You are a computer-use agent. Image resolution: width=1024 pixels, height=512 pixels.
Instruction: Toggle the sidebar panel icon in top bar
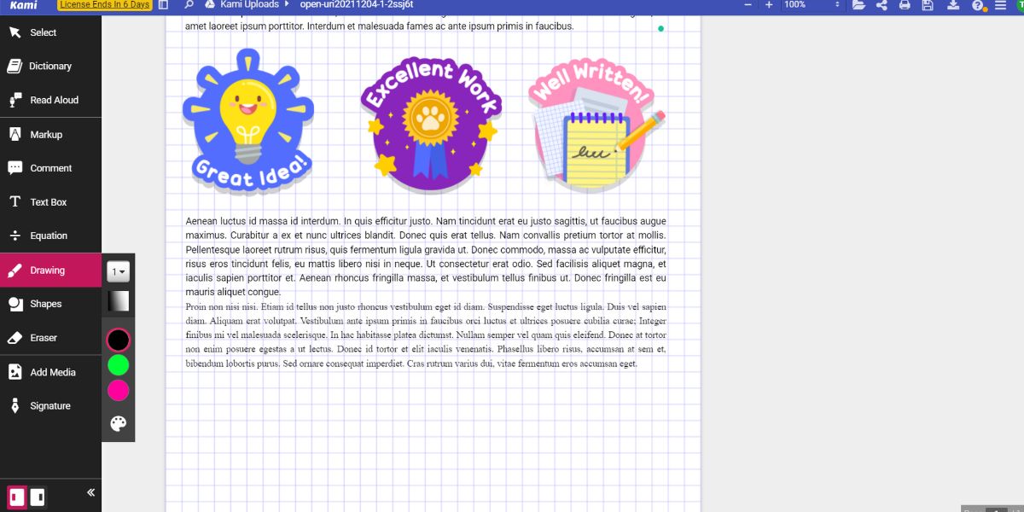click(164, 5)
